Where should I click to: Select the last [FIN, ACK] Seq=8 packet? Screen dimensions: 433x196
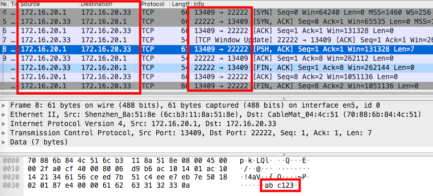[x=217, y=86]
